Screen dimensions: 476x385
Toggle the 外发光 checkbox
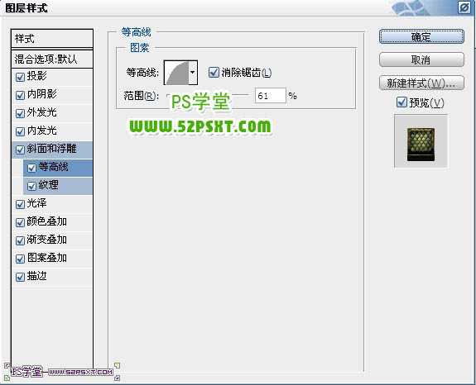click(20, 113)
